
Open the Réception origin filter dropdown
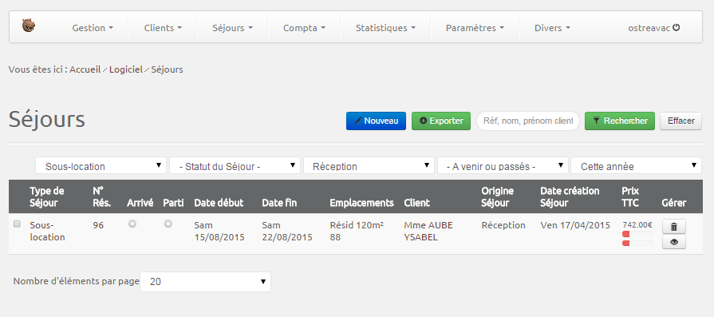(x=369, y=166)
